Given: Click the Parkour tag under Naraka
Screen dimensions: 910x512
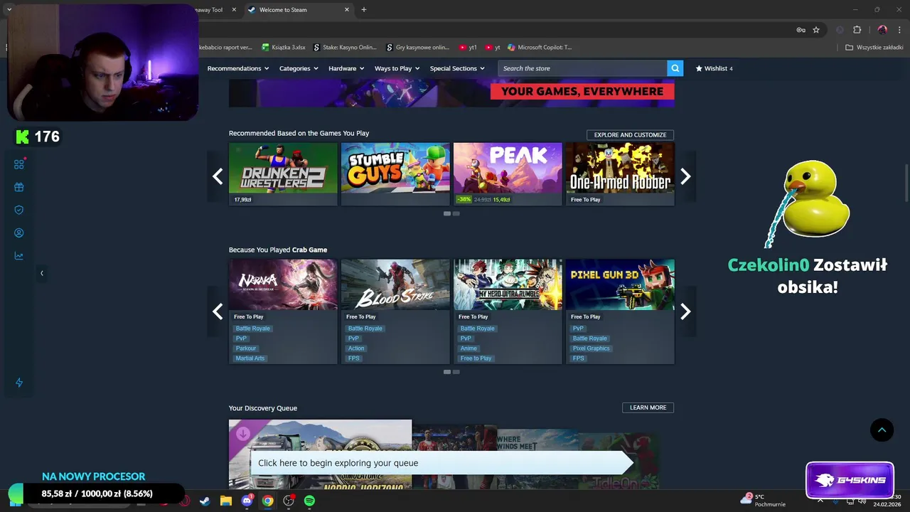Looking at the screenshot, I should click(x=246, y=348).
